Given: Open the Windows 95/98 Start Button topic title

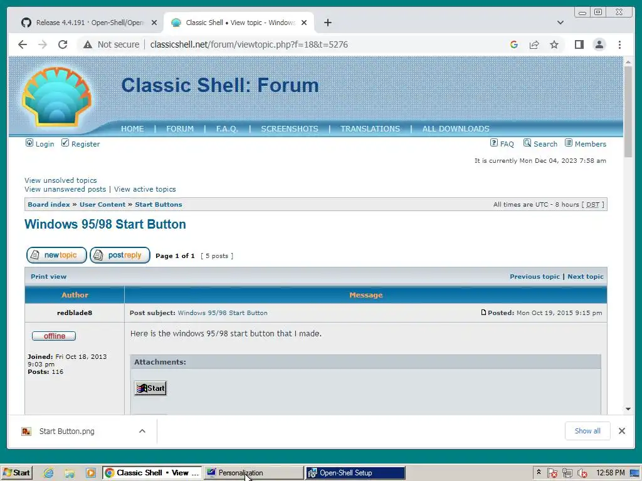Looking at the screenshot, I should point(105,224).
